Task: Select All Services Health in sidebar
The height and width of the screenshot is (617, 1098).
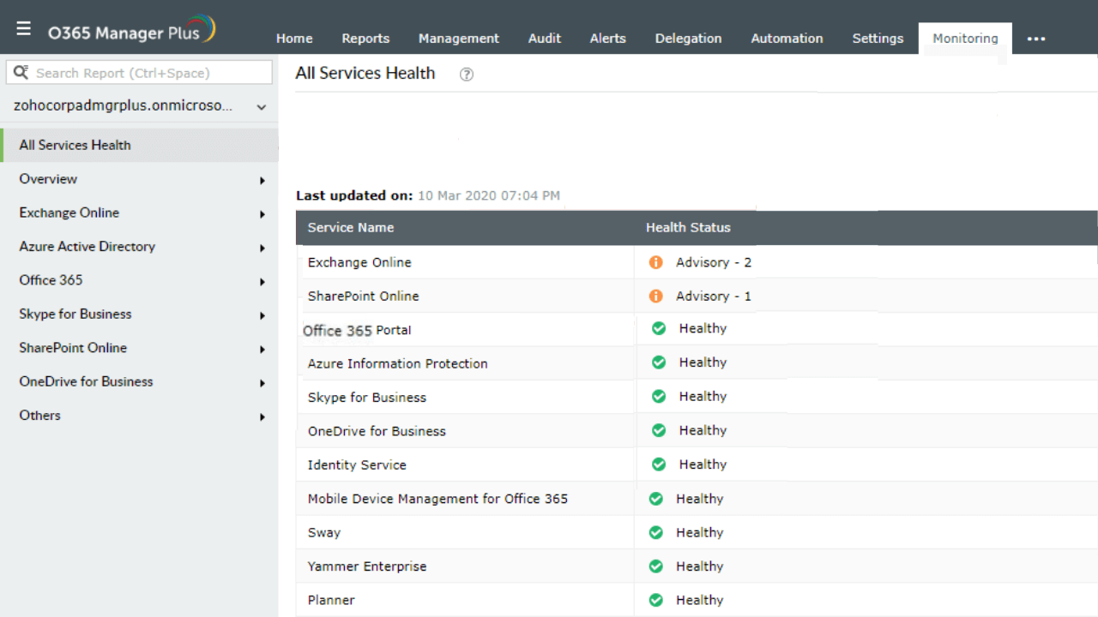Action: coord(75,145)
